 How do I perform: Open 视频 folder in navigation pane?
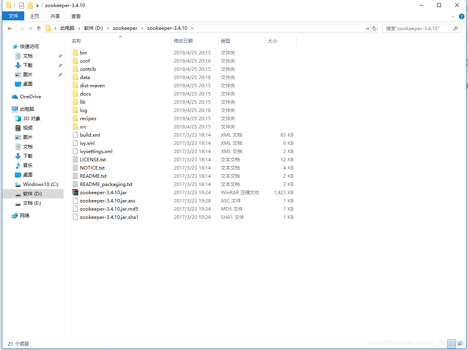(27, 128)
